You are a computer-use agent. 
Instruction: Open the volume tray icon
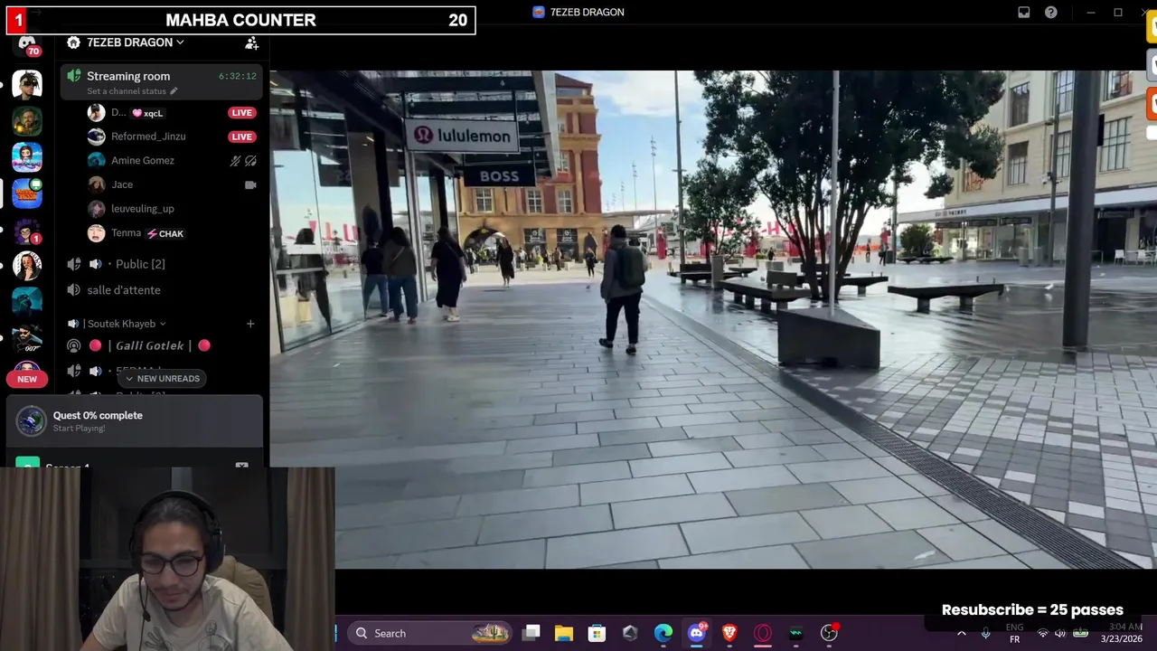tap(1060, 634)
